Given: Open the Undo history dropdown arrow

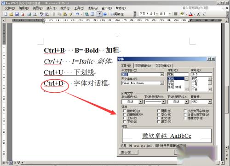Looking at the screenshot, I should coord(81,14).
